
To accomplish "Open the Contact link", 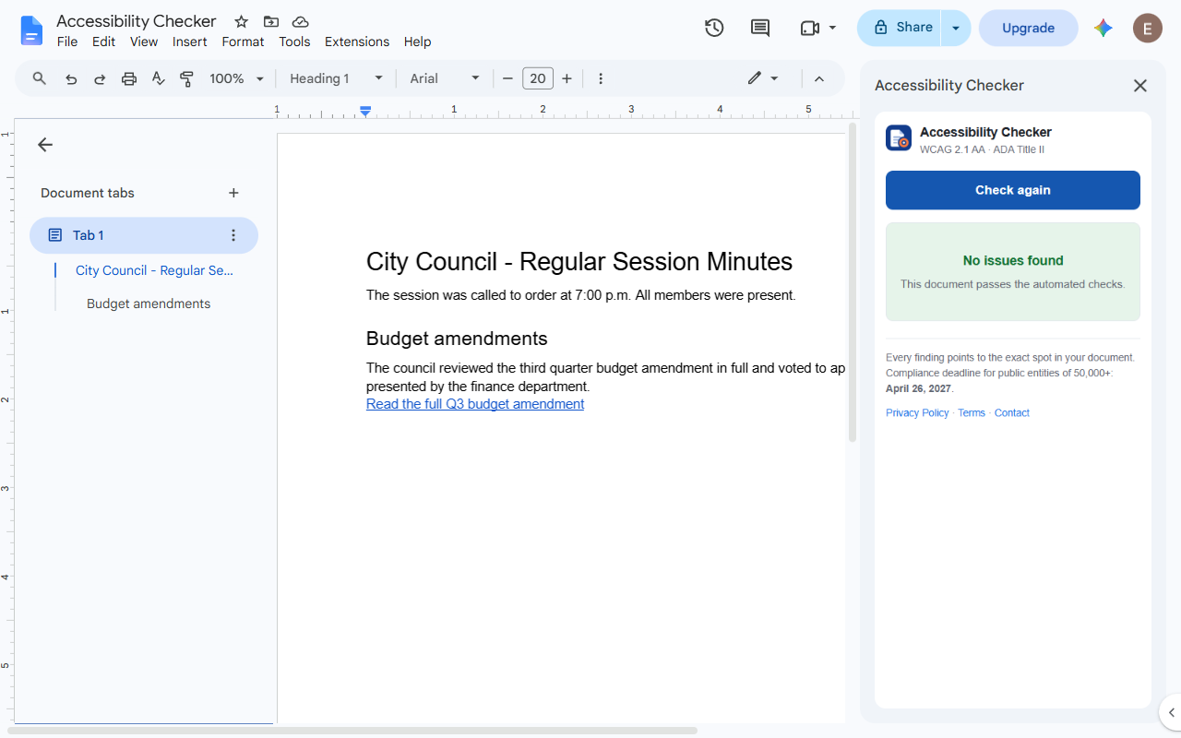I will [x=1012, y=413].
